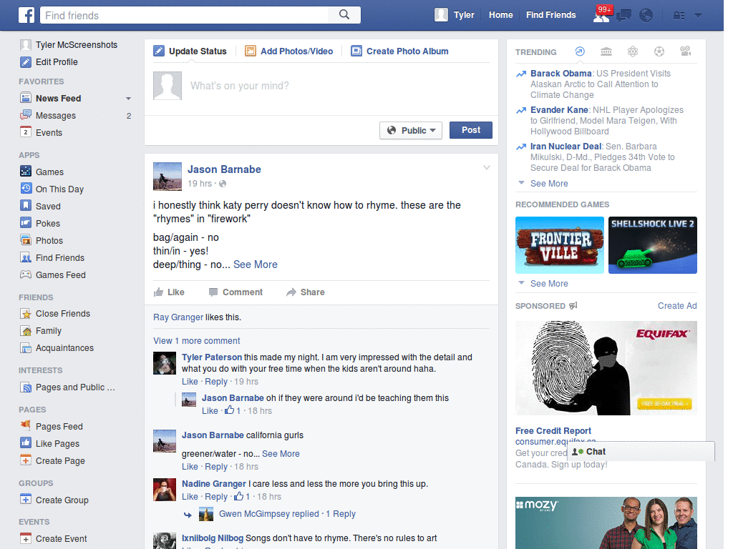The image size is (733, 549).
Task: Open Events in the Favorites sidebar
Action: 49,132
